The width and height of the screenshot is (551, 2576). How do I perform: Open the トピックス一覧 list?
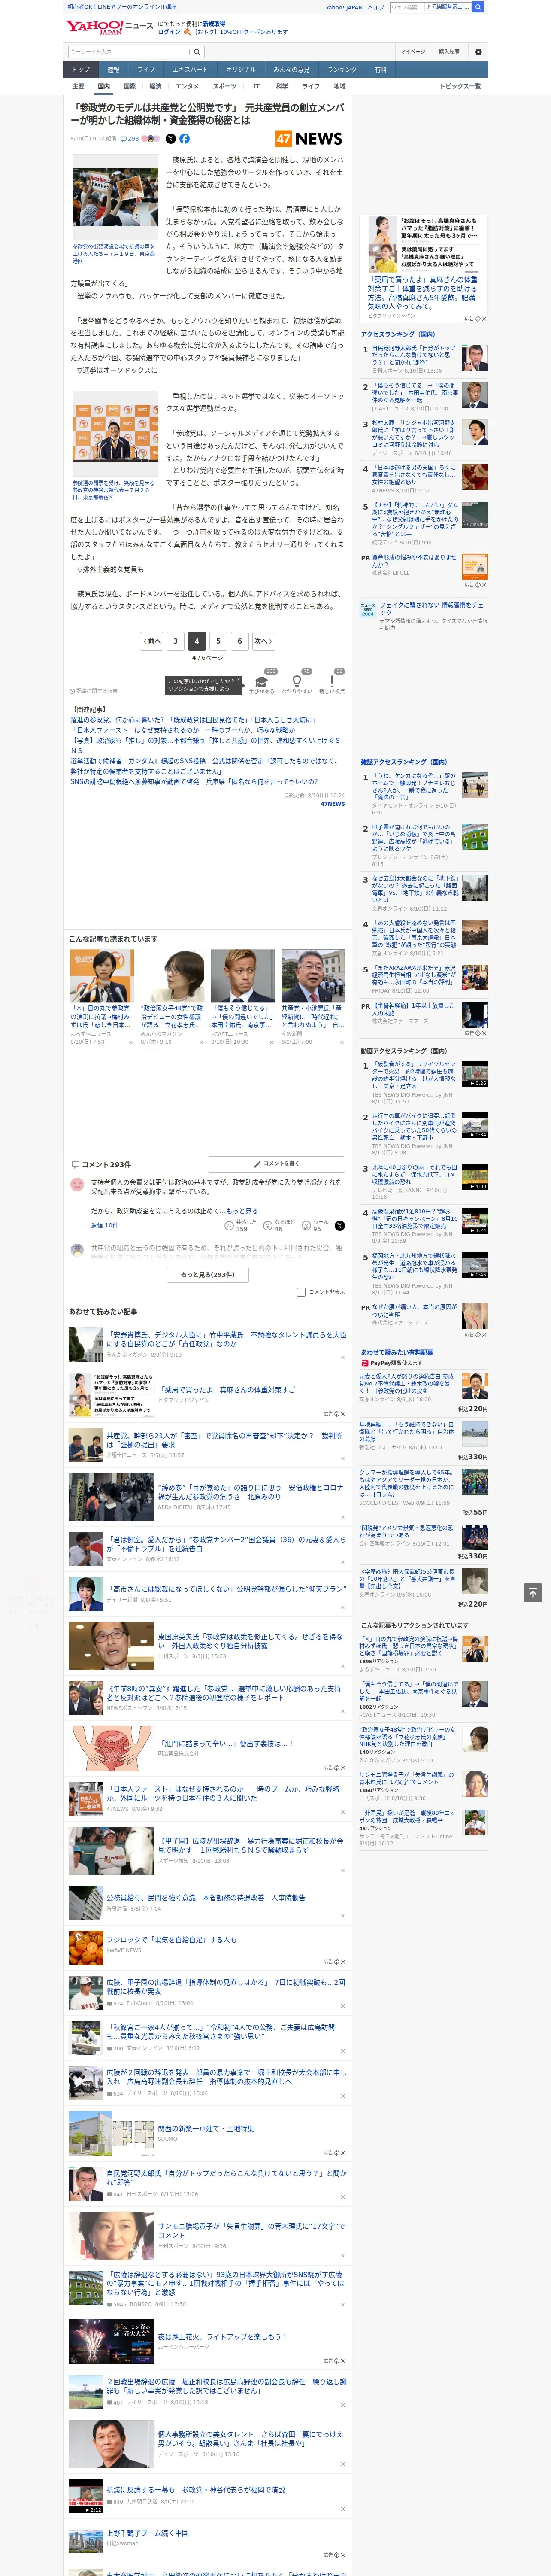(460, 86)
